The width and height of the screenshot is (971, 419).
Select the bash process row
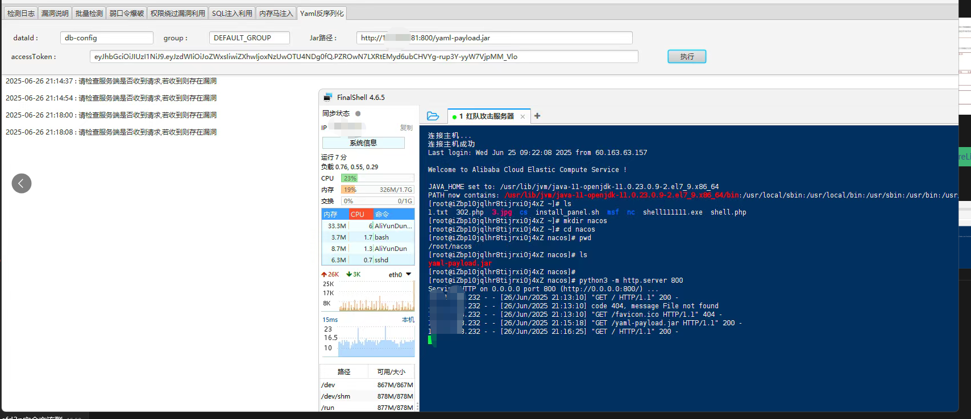(368, 237)
